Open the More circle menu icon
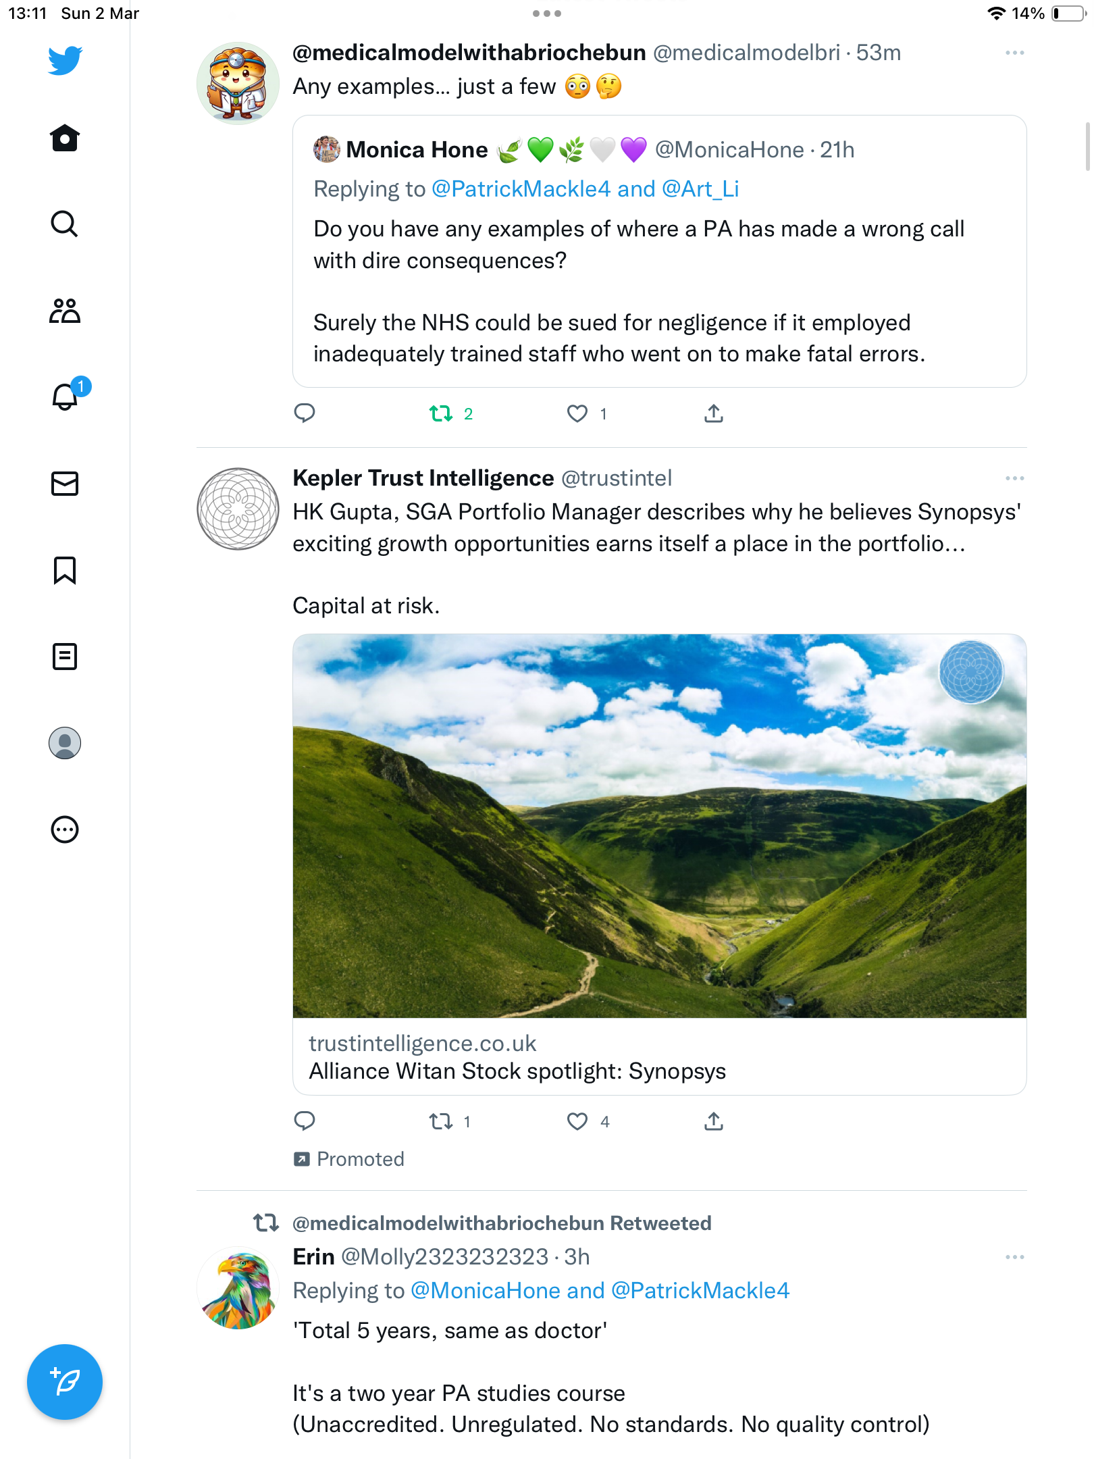The height and width of the screenshot is (1459, 1094). [65, 829]
